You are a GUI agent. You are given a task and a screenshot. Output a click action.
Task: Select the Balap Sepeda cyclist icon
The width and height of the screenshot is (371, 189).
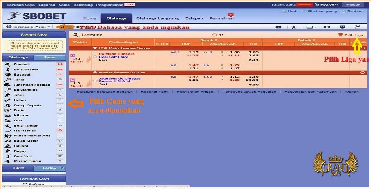coord(8,105)
